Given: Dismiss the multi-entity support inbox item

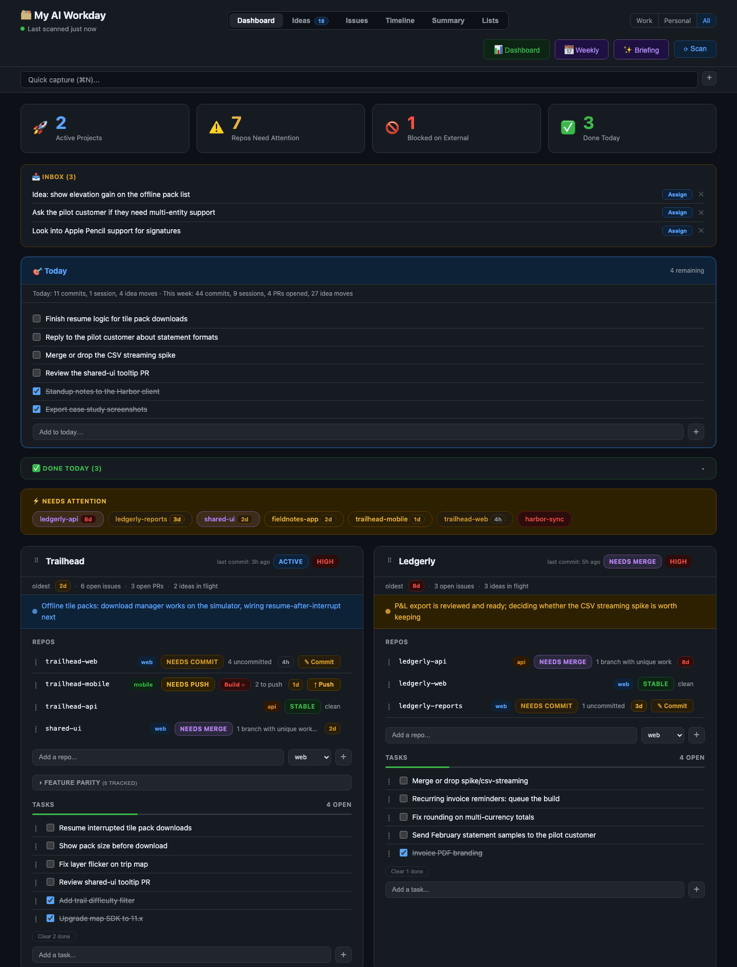Looking at the screenshot, I should point(701,212).
